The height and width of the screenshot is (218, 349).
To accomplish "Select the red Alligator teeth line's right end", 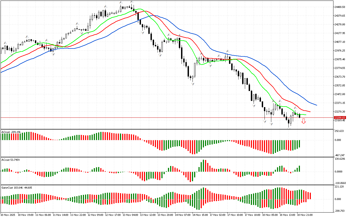I will pos(310,111).
